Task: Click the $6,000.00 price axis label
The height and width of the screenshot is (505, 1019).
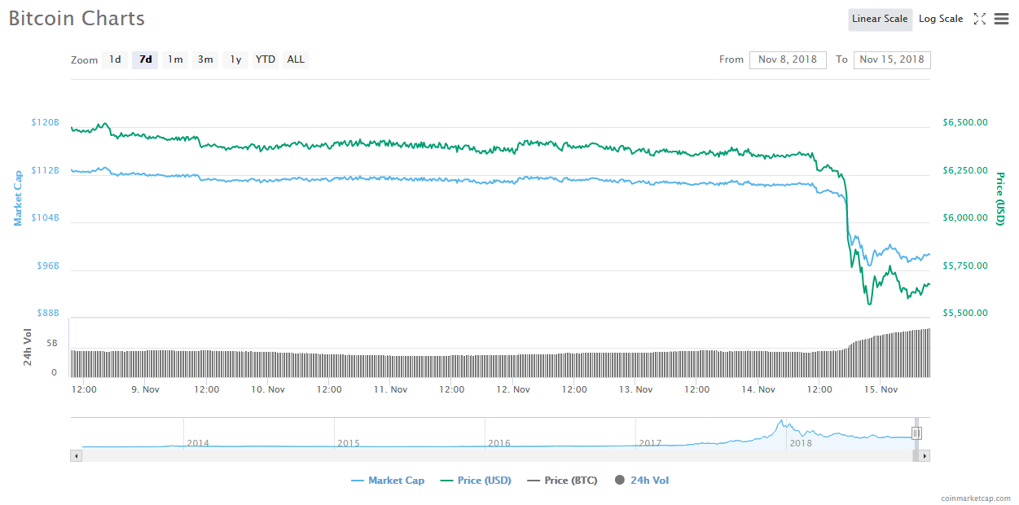Action: [965, 217]
